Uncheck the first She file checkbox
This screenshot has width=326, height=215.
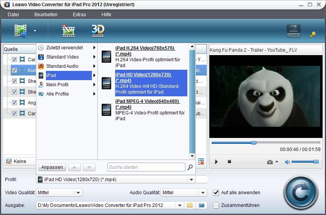[x=14, y=81]
